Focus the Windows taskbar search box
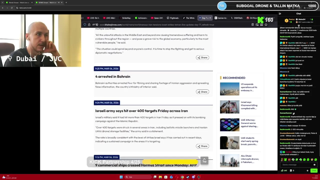 pyautogui.click(x=138, y=177)
